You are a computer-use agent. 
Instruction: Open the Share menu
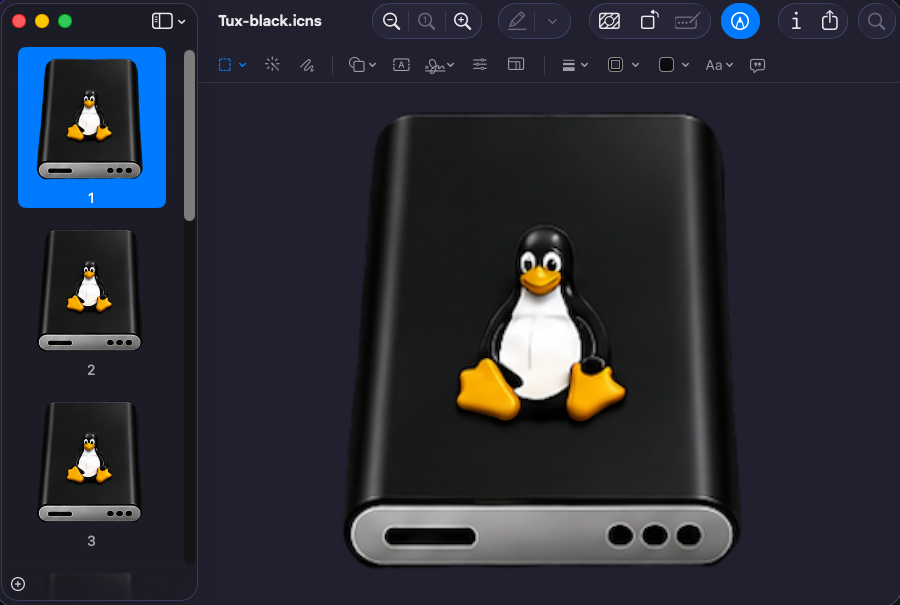tap(830, 21)
